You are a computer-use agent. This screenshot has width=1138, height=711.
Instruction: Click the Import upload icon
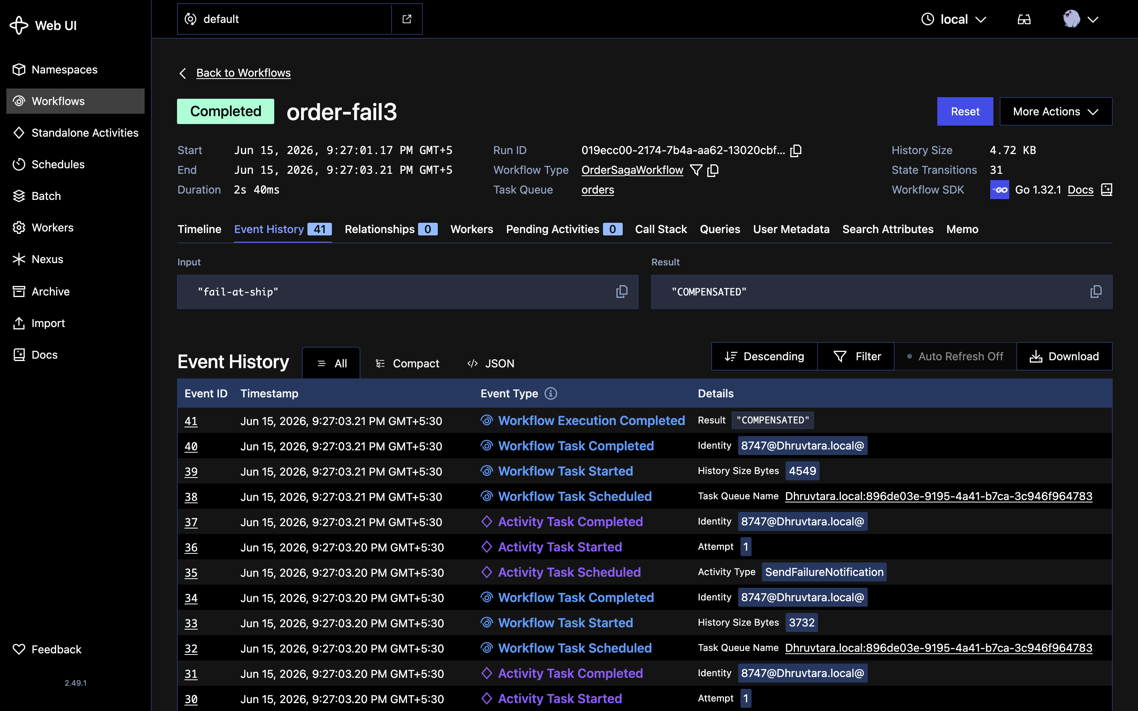19,323
